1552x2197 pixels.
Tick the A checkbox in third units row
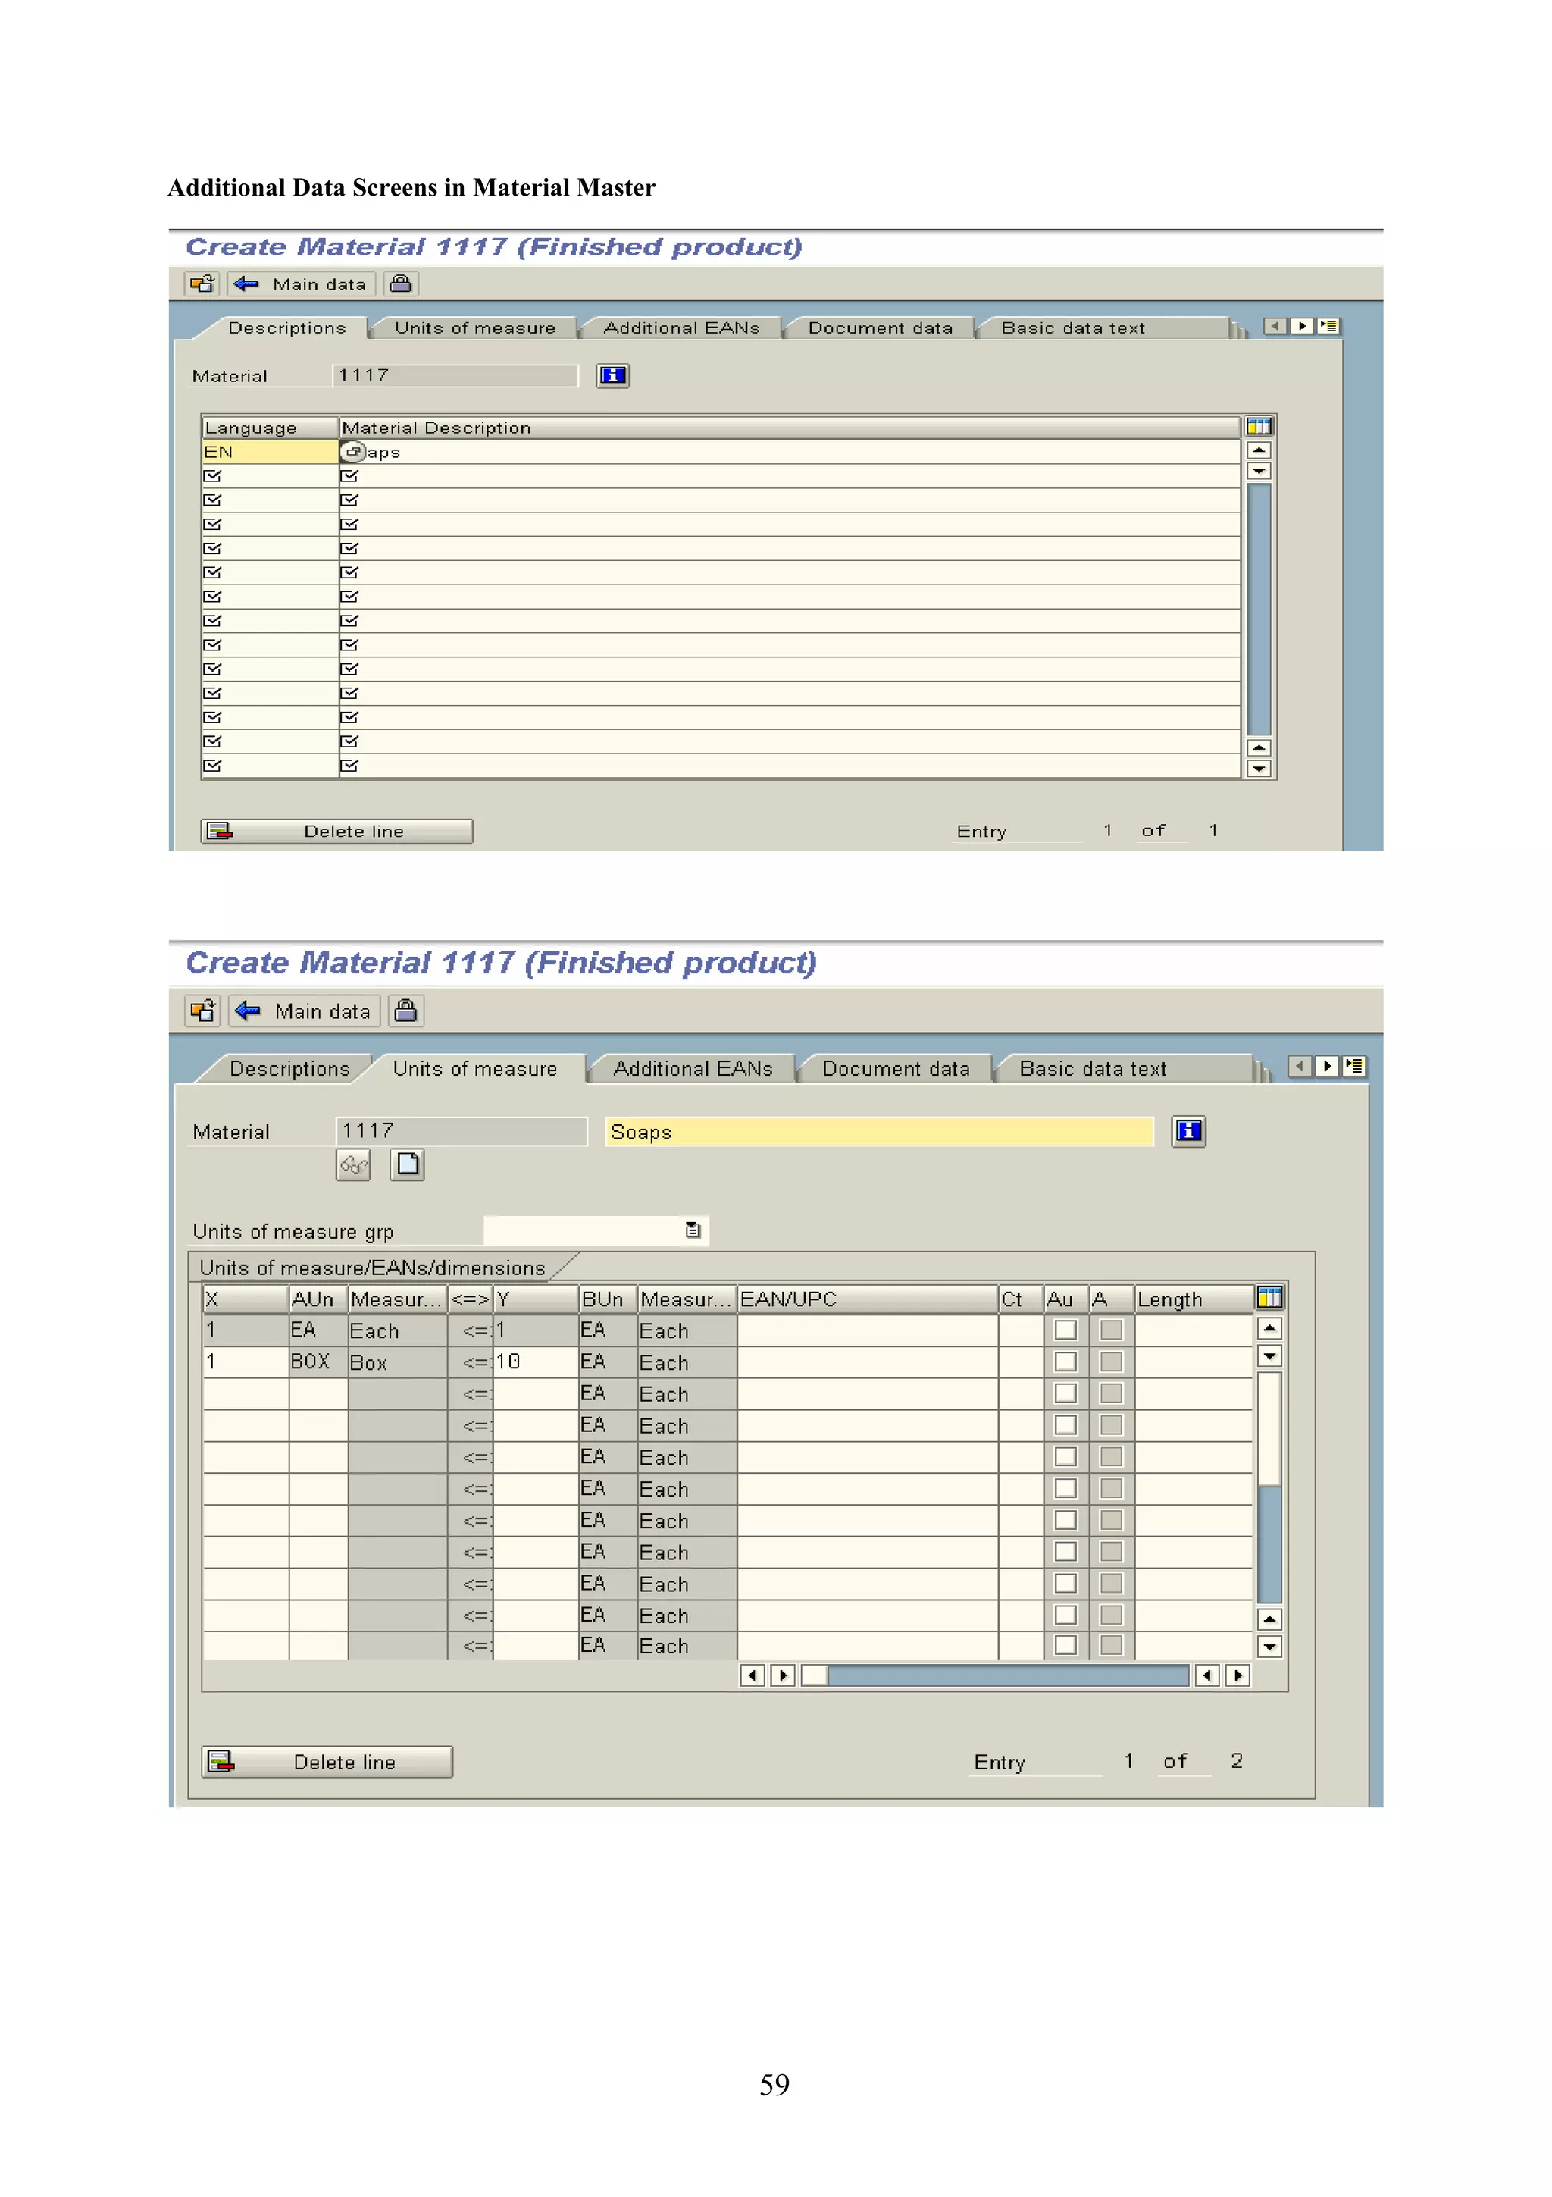1110,1393
